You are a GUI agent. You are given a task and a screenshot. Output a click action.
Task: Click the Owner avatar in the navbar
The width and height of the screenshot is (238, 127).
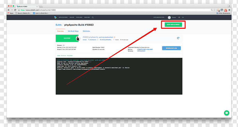[x=169, y=17]
